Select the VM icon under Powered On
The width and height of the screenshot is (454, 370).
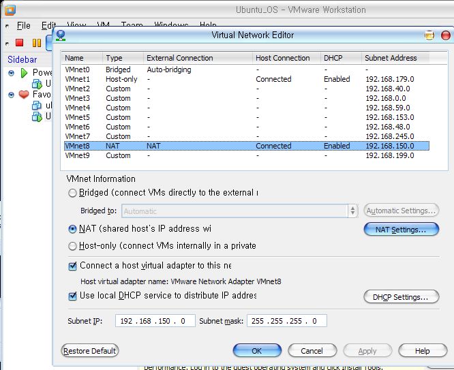[x=37, y=84]
